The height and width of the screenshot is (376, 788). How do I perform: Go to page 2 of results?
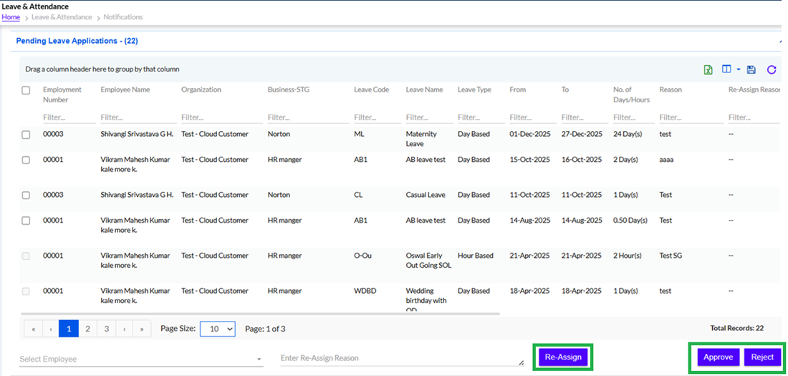coord(87,329)
